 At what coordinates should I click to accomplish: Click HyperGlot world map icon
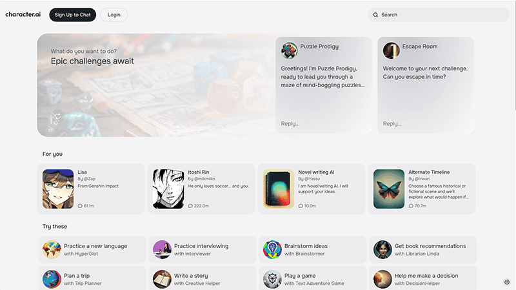click(x=52, y=249)
